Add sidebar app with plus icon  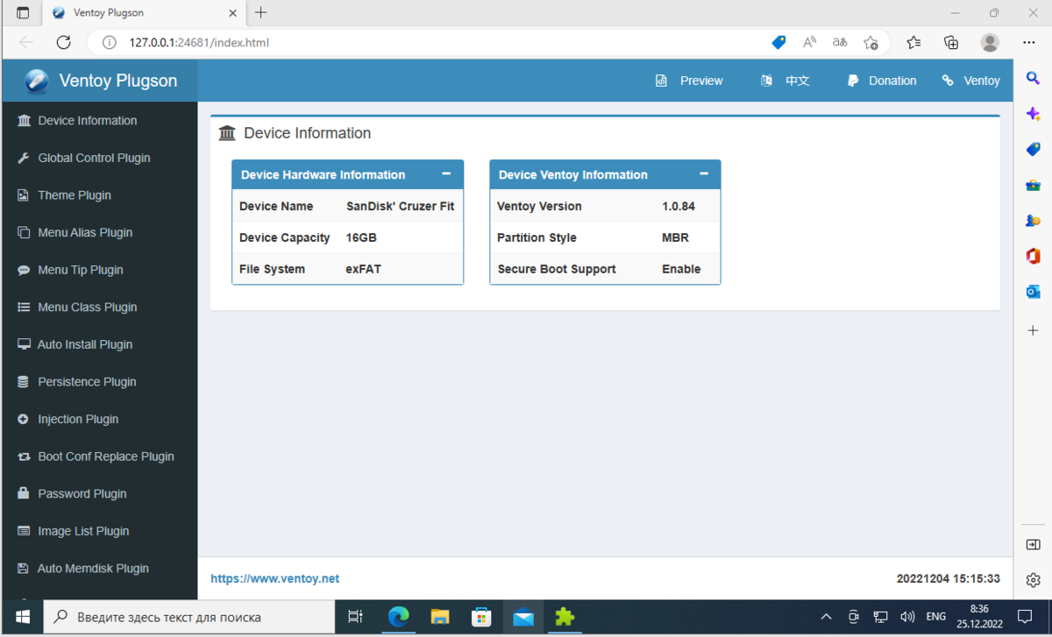point(1033,330)
